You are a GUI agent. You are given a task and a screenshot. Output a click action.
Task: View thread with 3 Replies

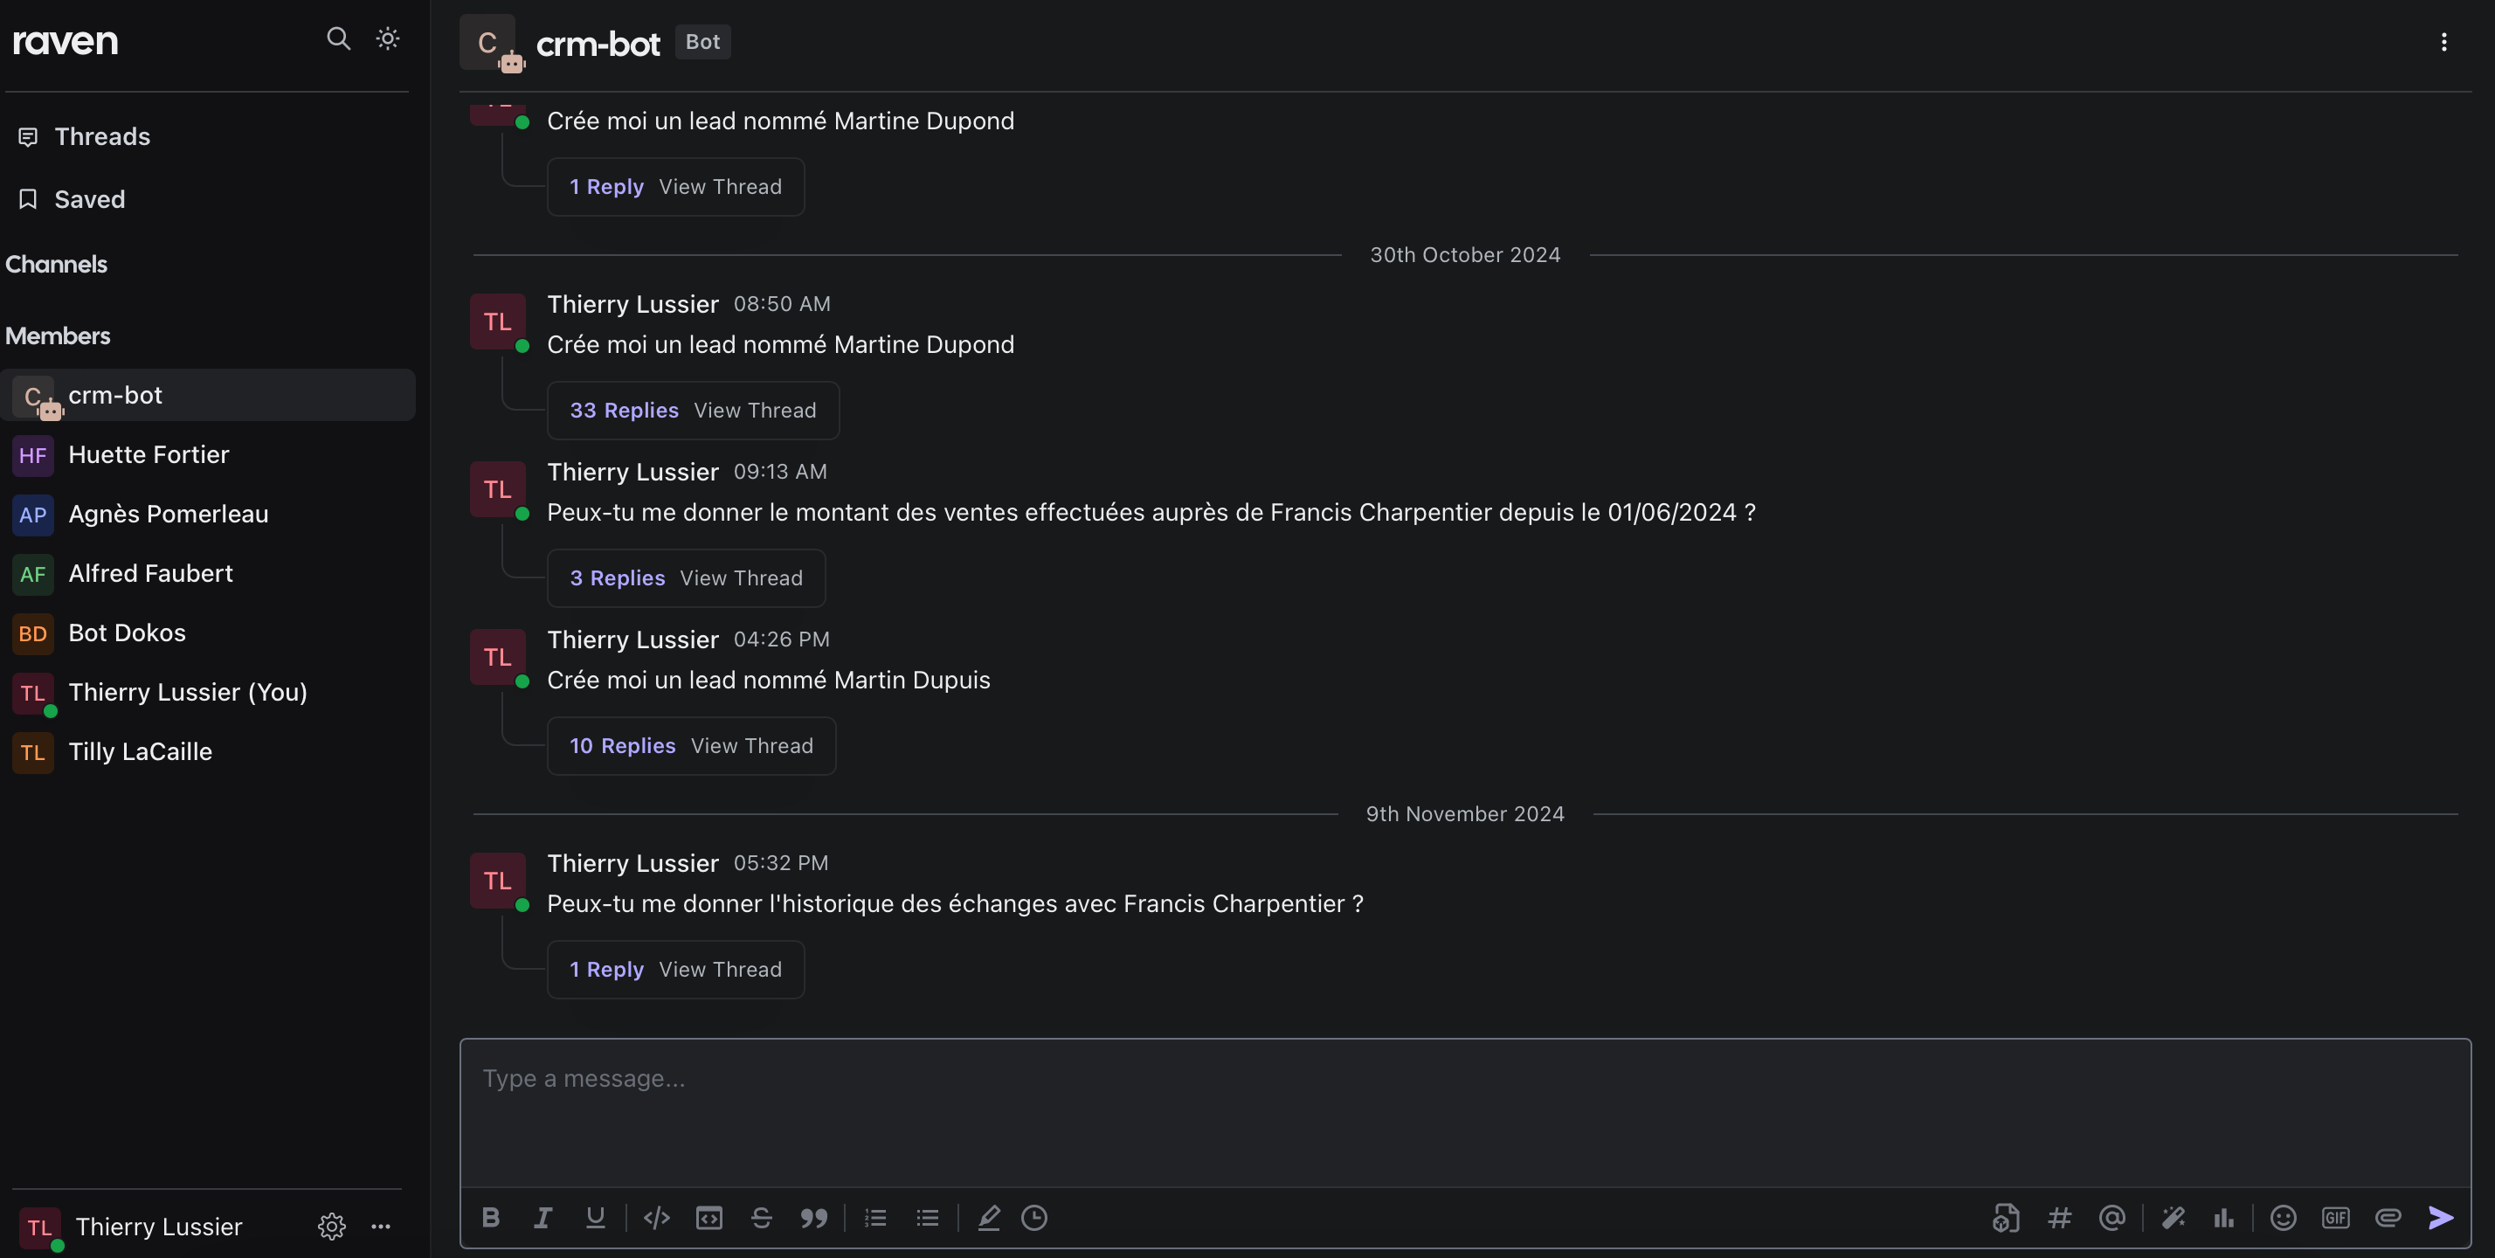tap(686, 578)
